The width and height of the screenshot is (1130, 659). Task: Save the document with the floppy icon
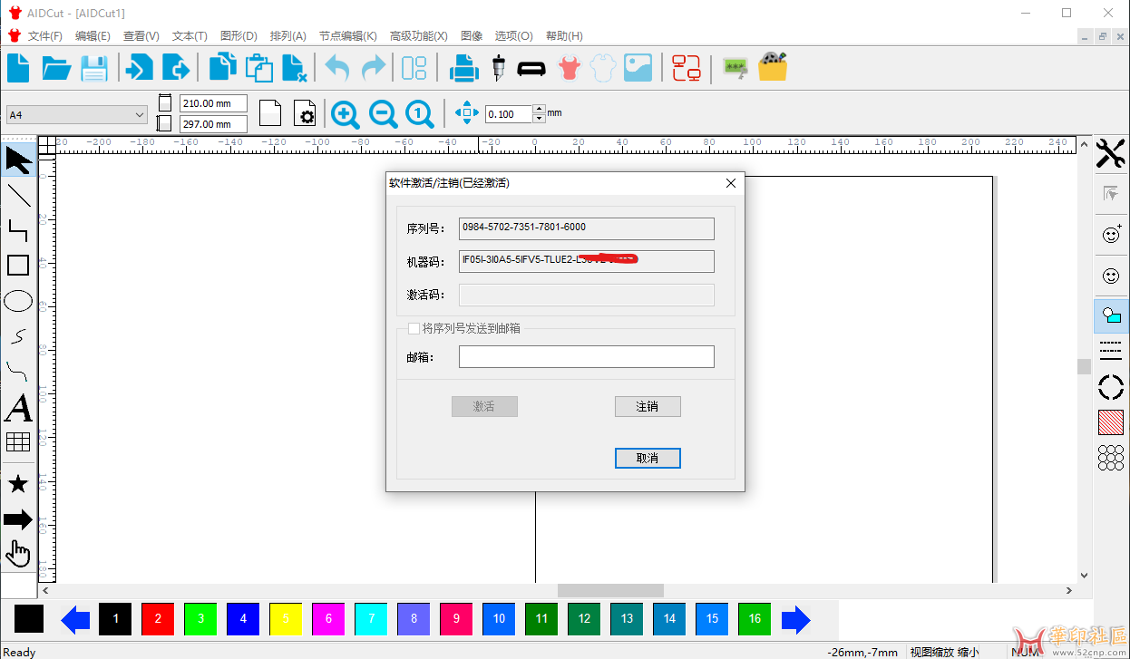[94, 68]
